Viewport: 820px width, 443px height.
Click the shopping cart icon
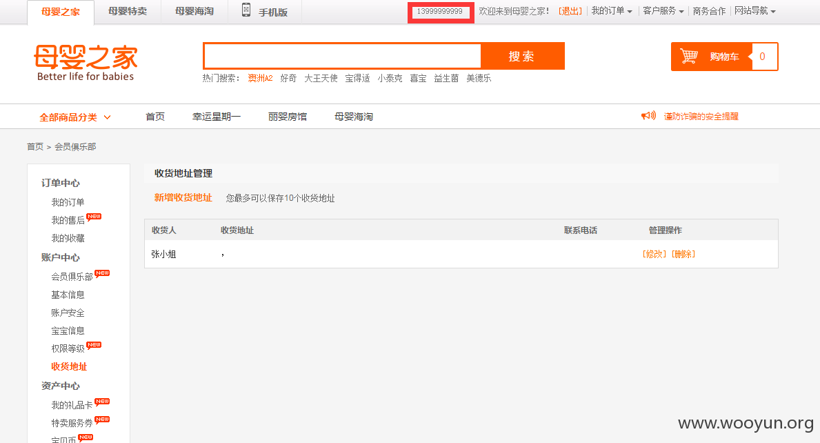point(689,56)
